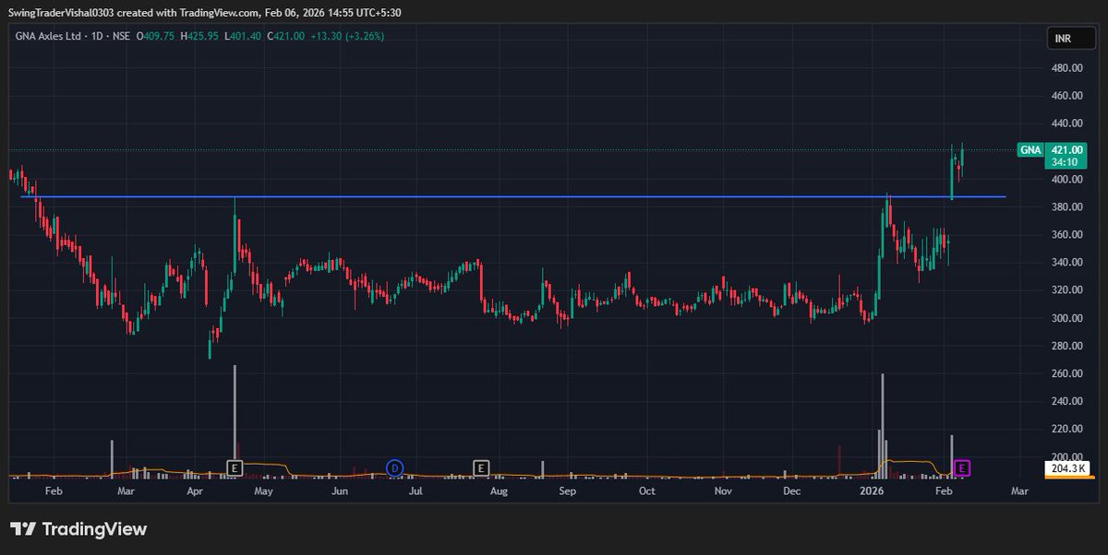Click the 400.00 price axis label

(1067, 179)
